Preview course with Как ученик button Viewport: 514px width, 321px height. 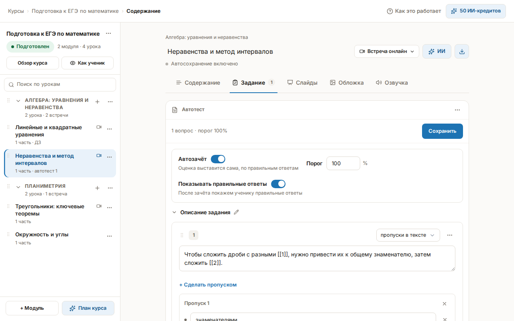click(88, 63)
